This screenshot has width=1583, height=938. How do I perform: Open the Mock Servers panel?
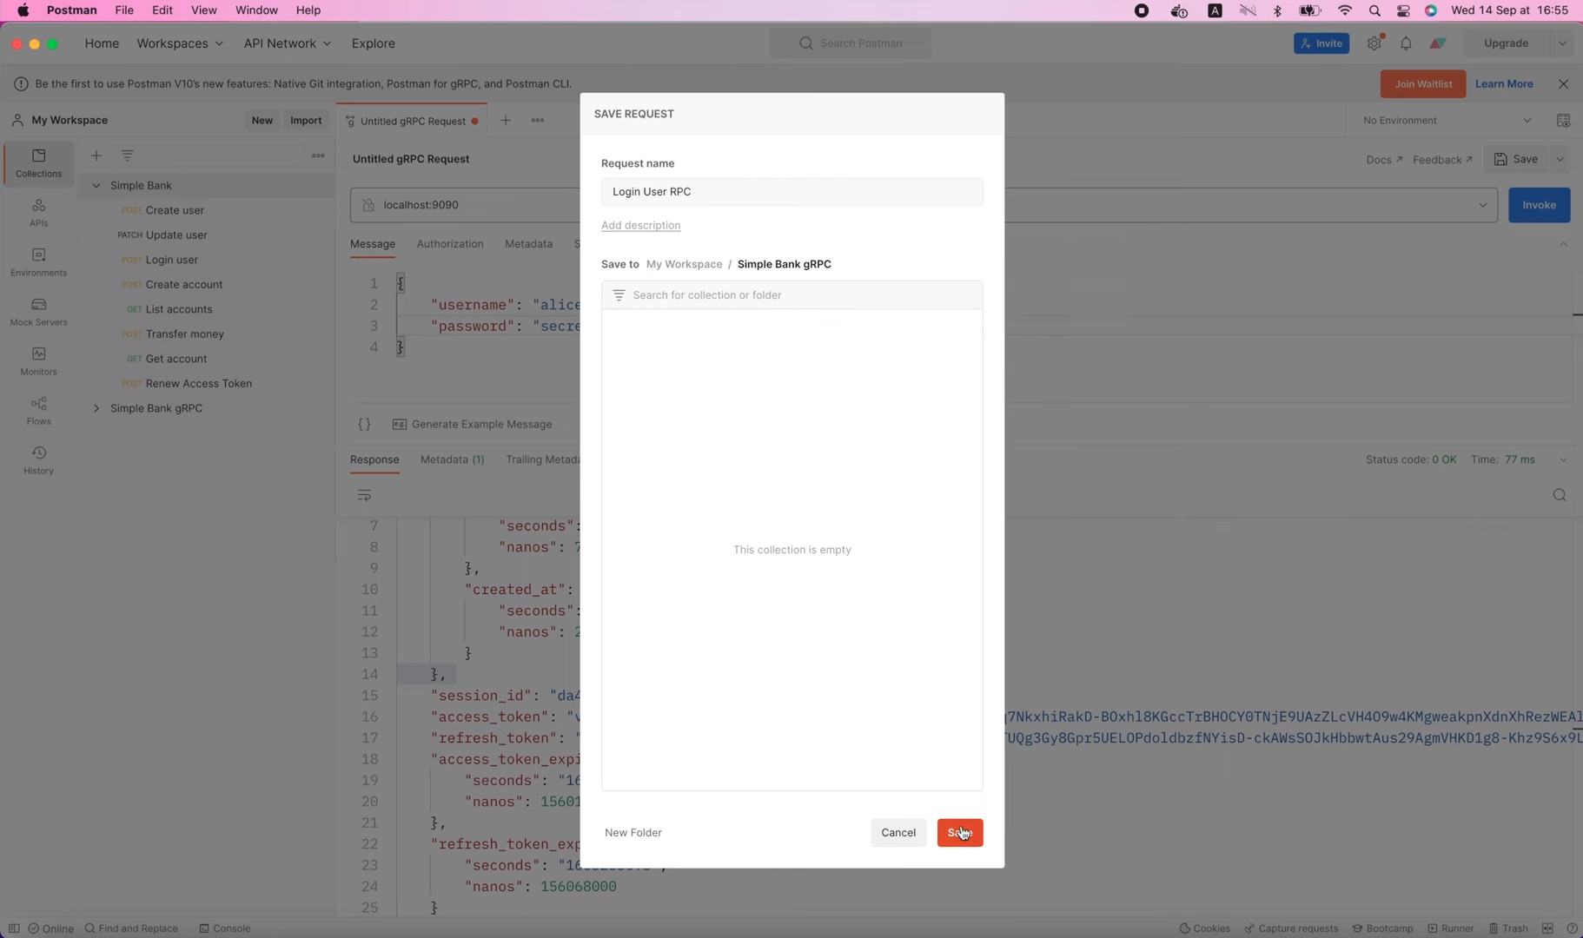coord(38,312)
